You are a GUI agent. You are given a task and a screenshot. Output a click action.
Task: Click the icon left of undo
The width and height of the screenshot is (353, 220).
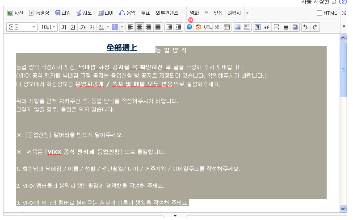[x=295, y=27]
